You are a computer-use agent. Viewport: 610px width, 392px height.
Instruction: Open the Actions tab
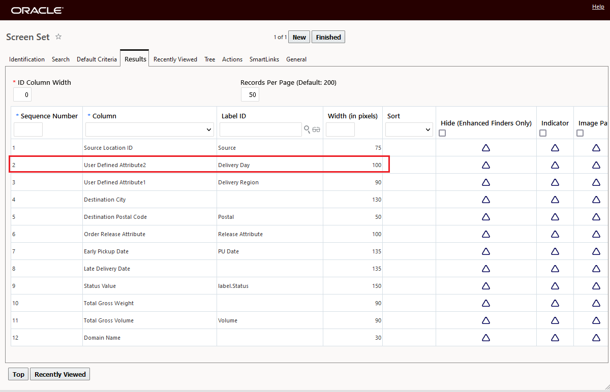click(232, 59)
